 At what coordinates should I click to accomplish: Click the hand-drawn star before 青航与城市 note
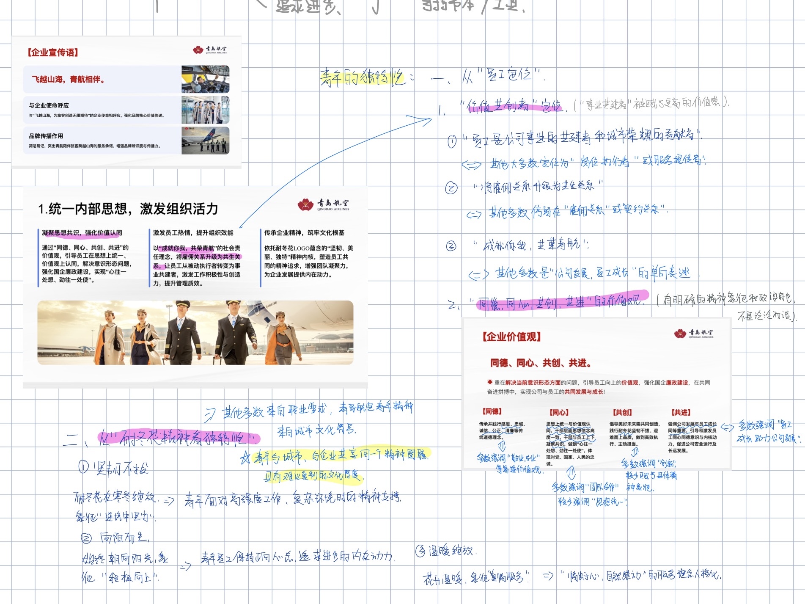(245, 458)
